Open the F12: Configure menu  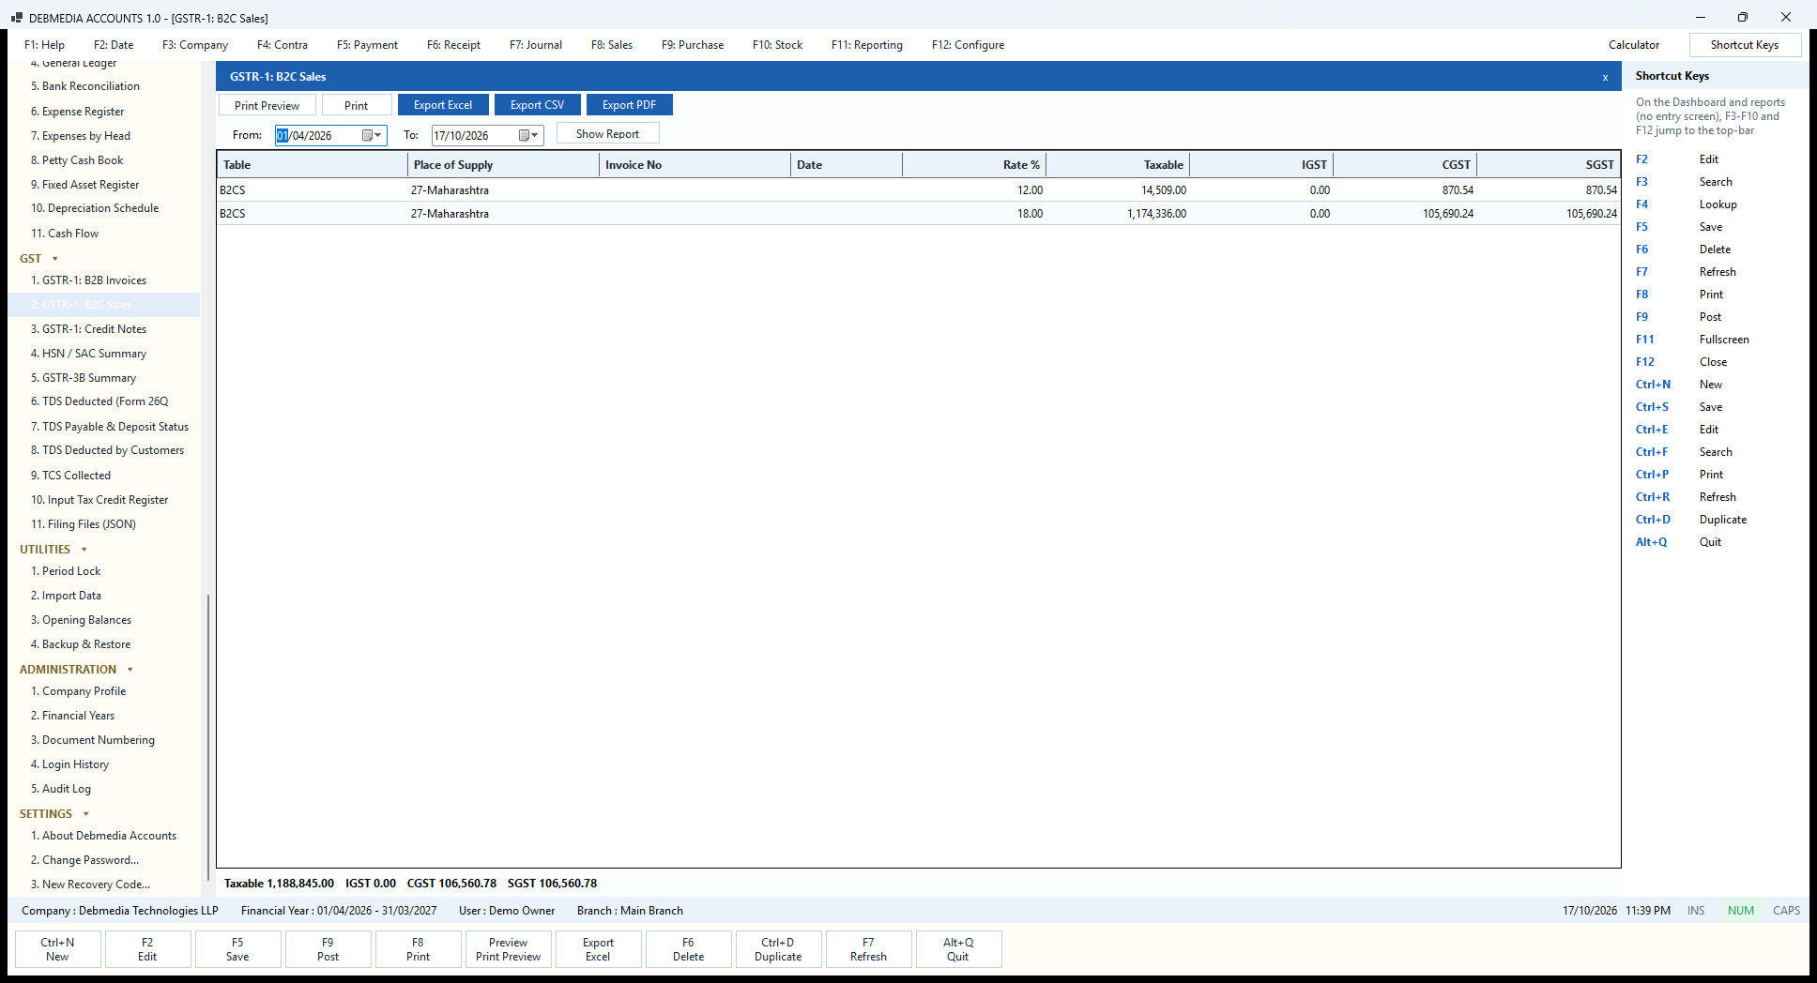coord(968,45)
